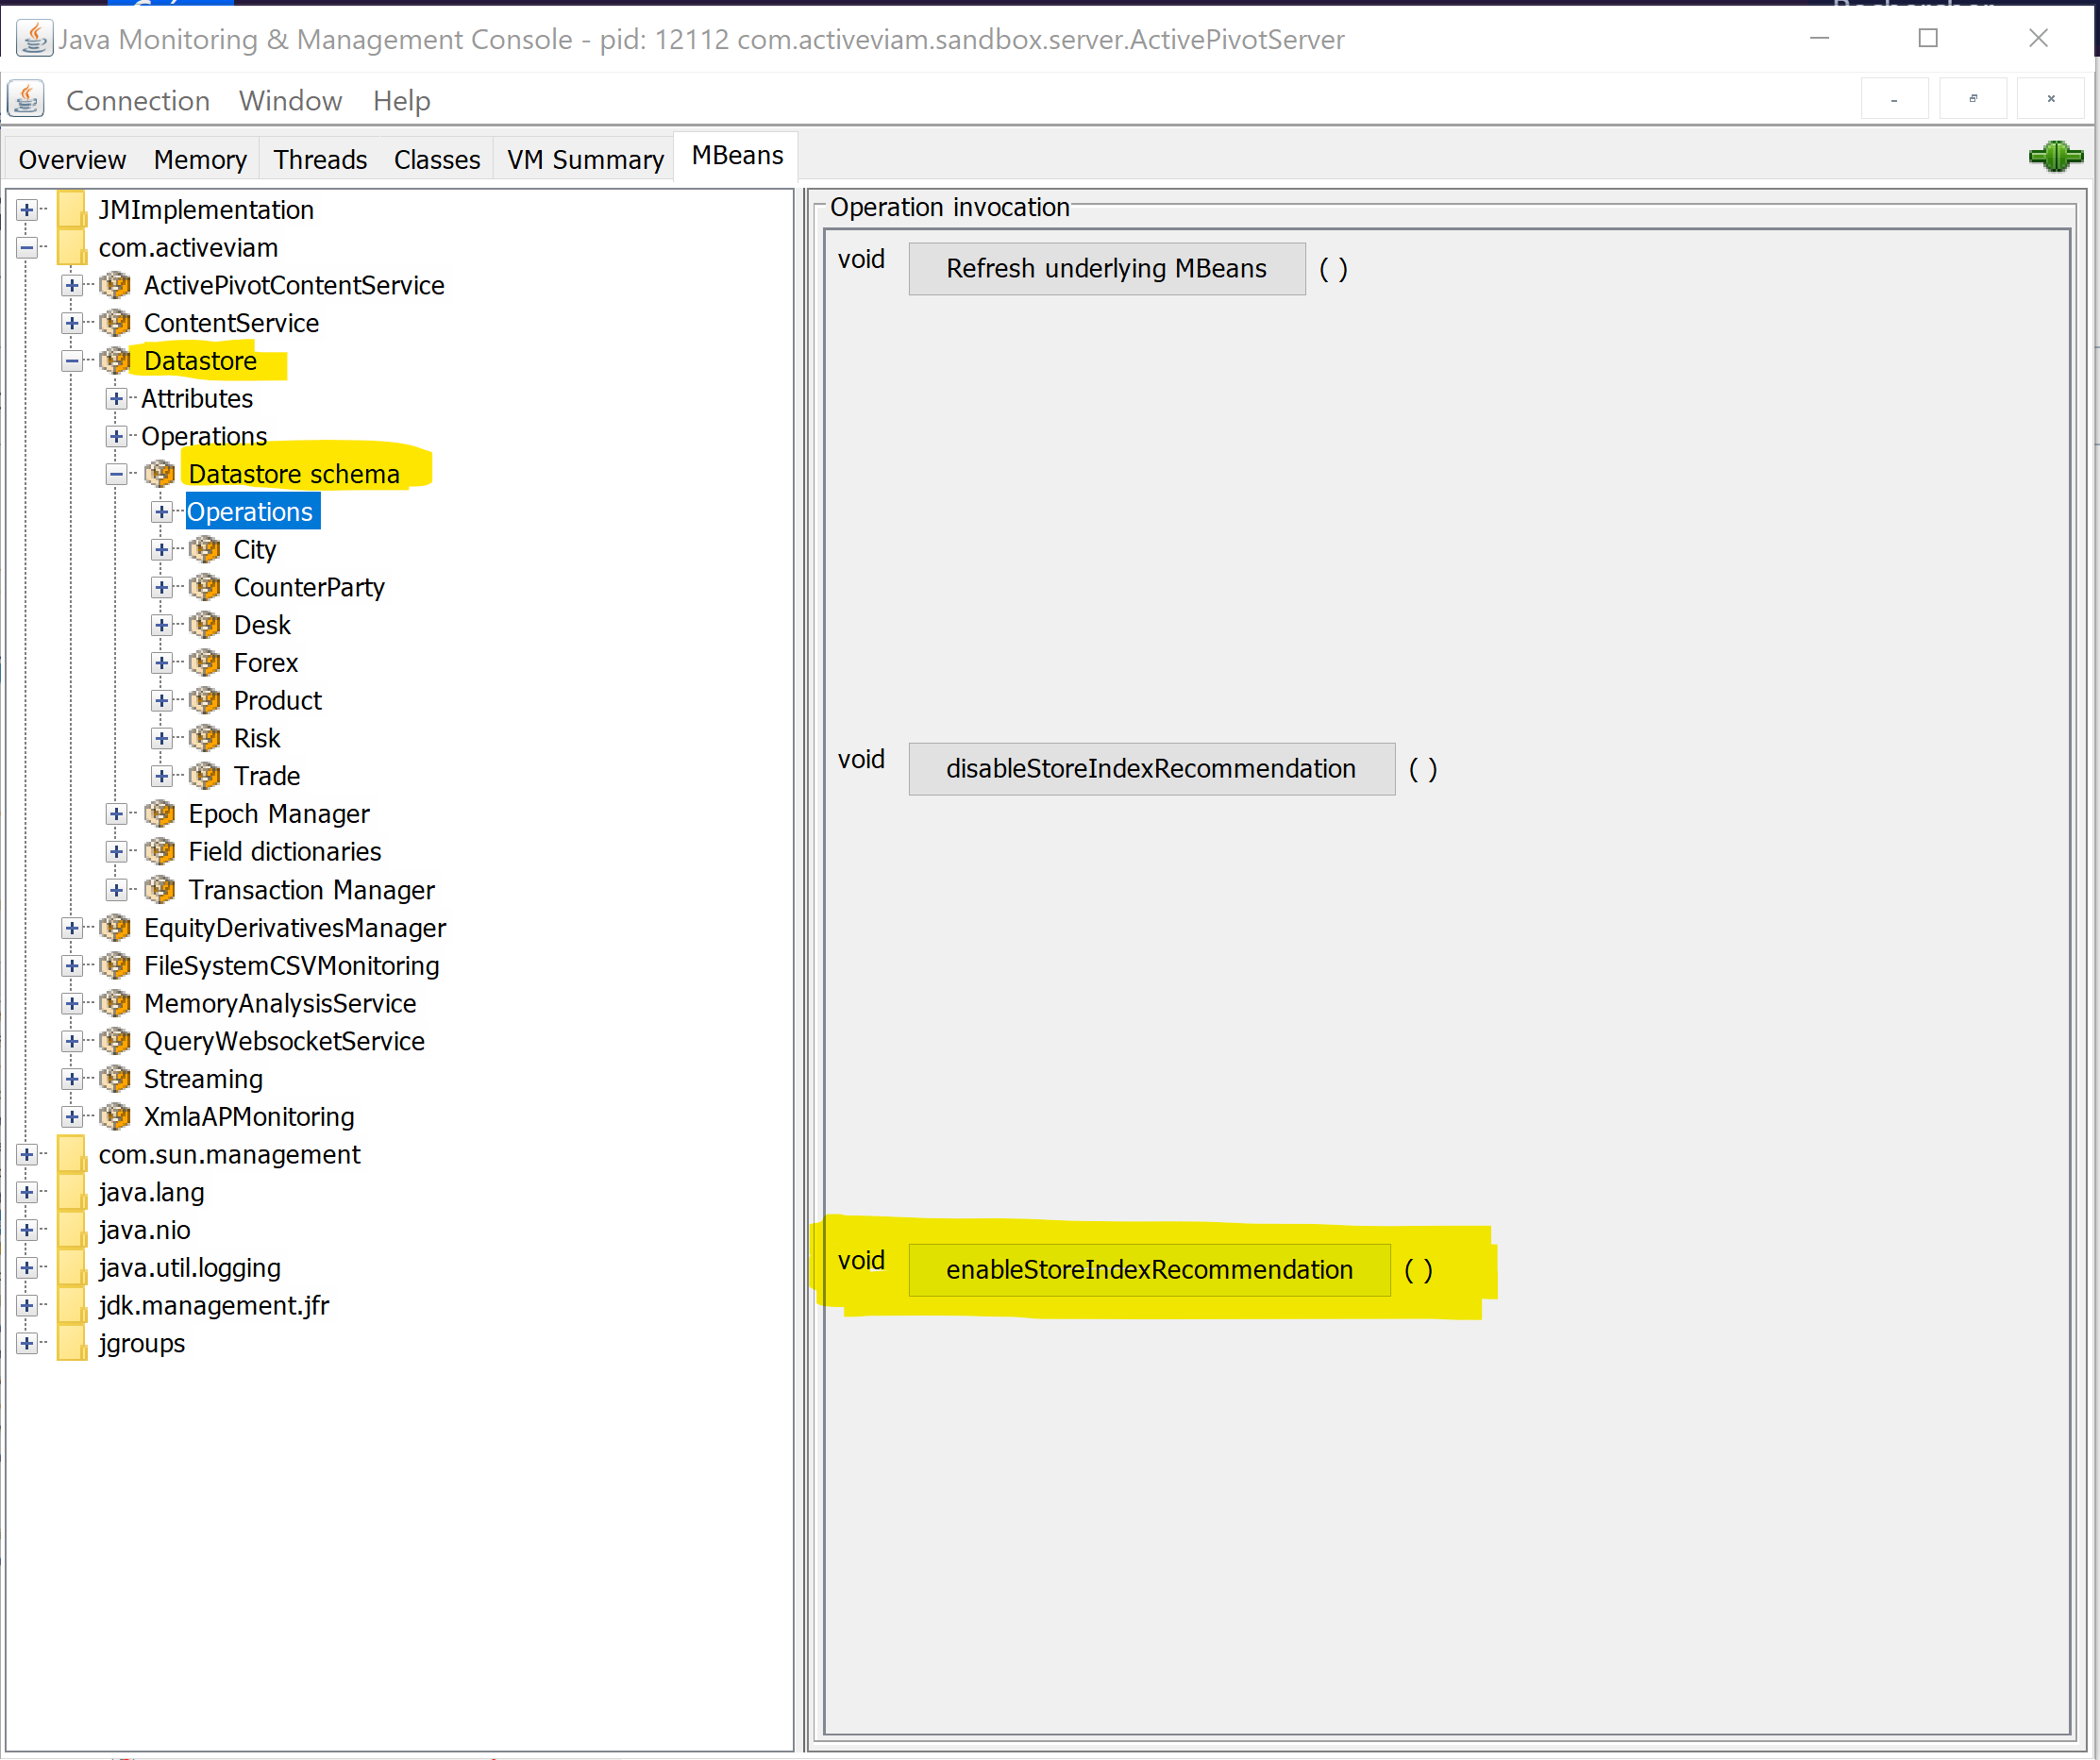Select the CounterParty MBean icon
The width and height of the screenshot is (2100, 1760).
204,587
